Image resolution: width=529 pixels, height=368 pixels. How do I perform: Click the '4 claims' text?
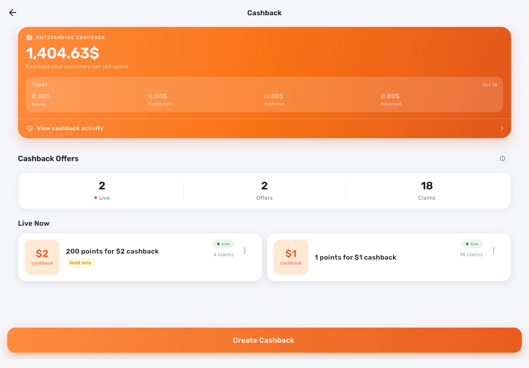pyautogui.click(x=224, y=254)
